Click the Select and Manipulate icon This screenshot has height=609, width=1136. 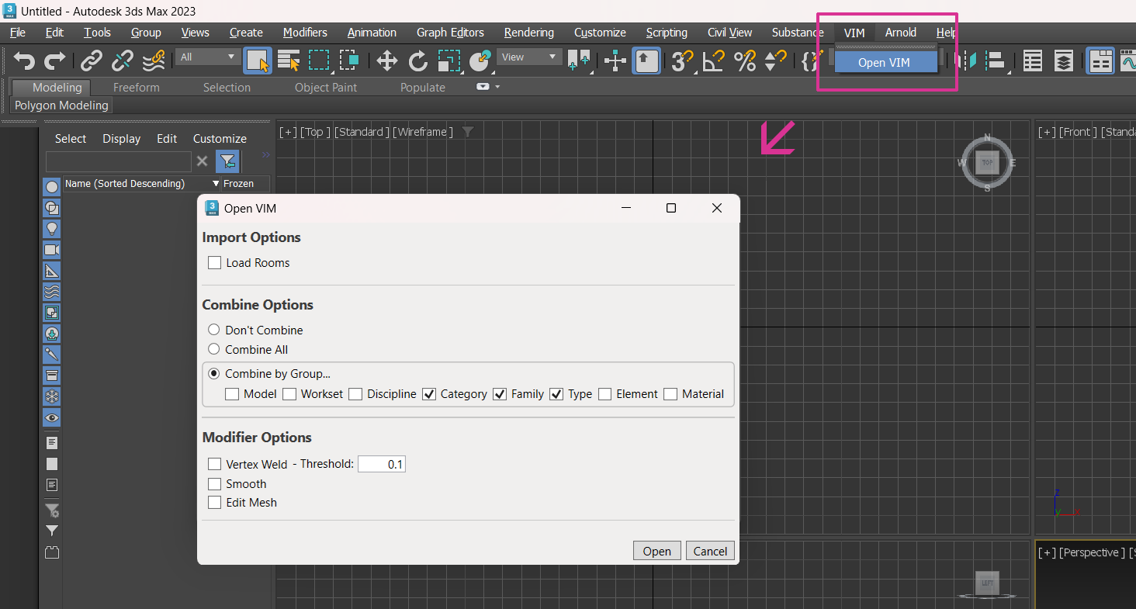coord(615,61)
